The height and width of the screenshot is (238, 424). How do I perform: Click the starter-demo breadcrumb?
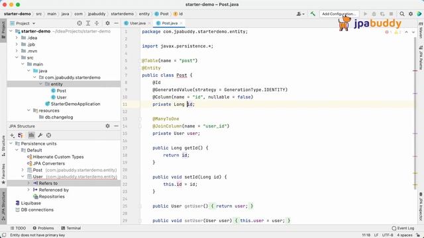point(17,14)
